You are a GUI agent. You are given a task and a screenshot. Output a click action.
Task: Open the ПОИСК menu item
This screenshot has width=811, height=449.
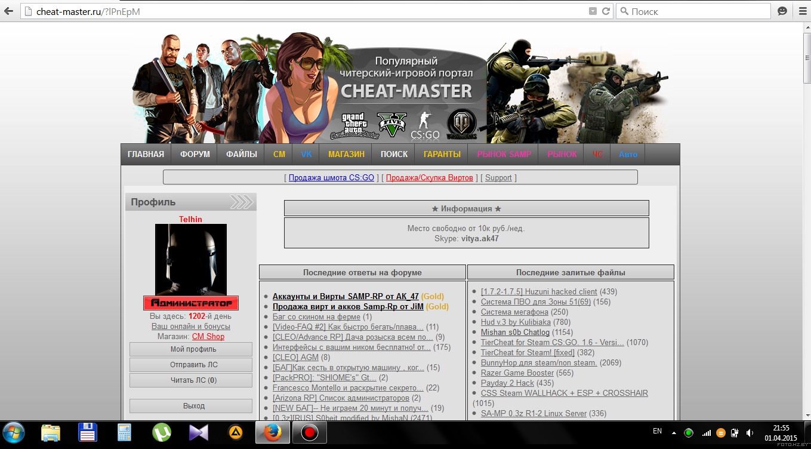click(x=394, y=154)
